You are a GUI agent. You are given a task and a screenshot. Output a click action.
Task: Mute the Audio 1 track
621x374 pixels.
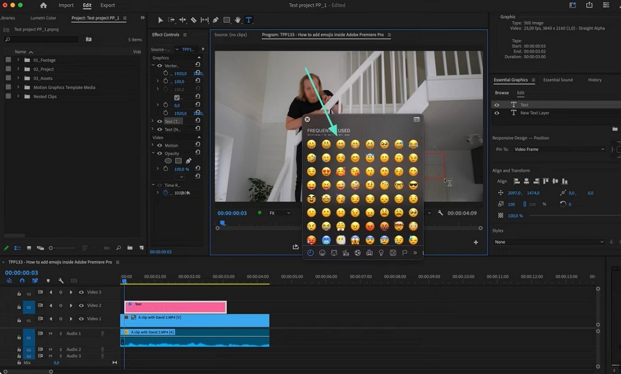pos(50,334)
